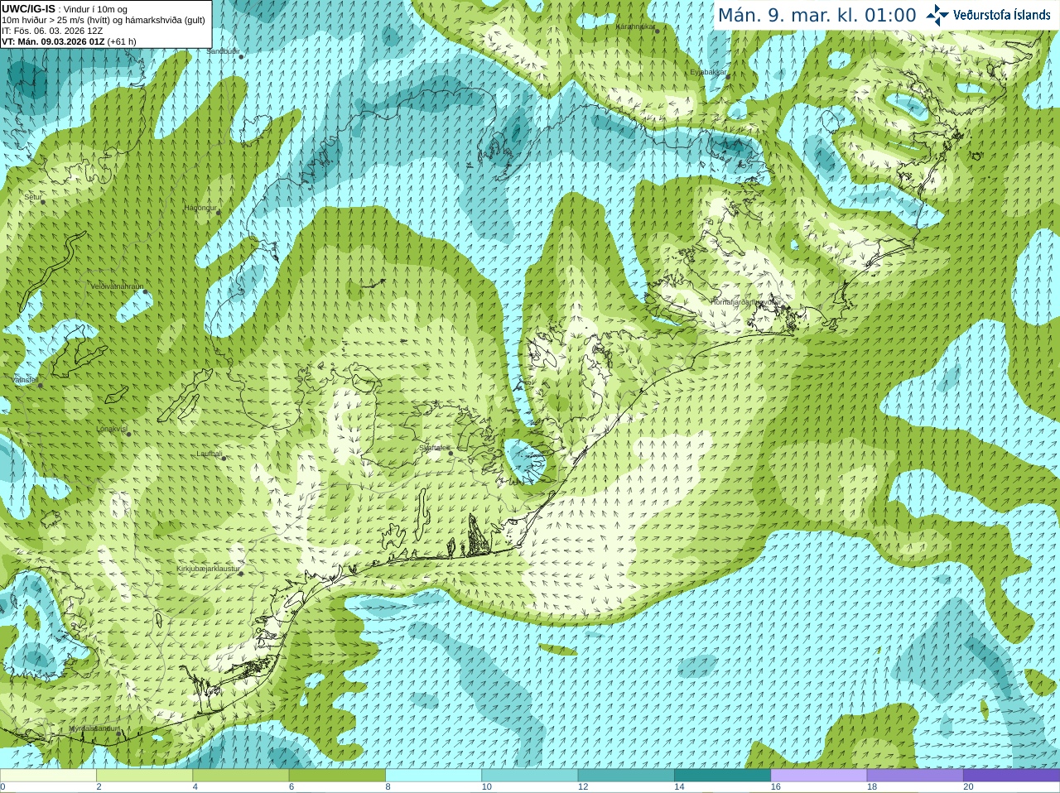The width and height of the screenshot is (1060, 793).
Task: Click the legend scale number 16
Action: (775, 787)
